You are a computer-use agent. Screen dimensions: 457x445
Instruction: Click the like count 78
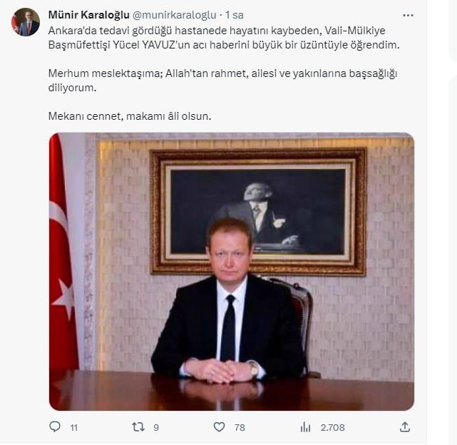point(240,428)
